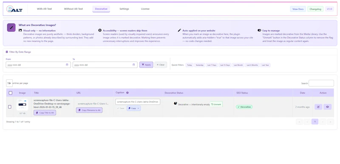Open the To date calendar picker icon
Viewport: 340px width, 164px height.
click(134, 65)
